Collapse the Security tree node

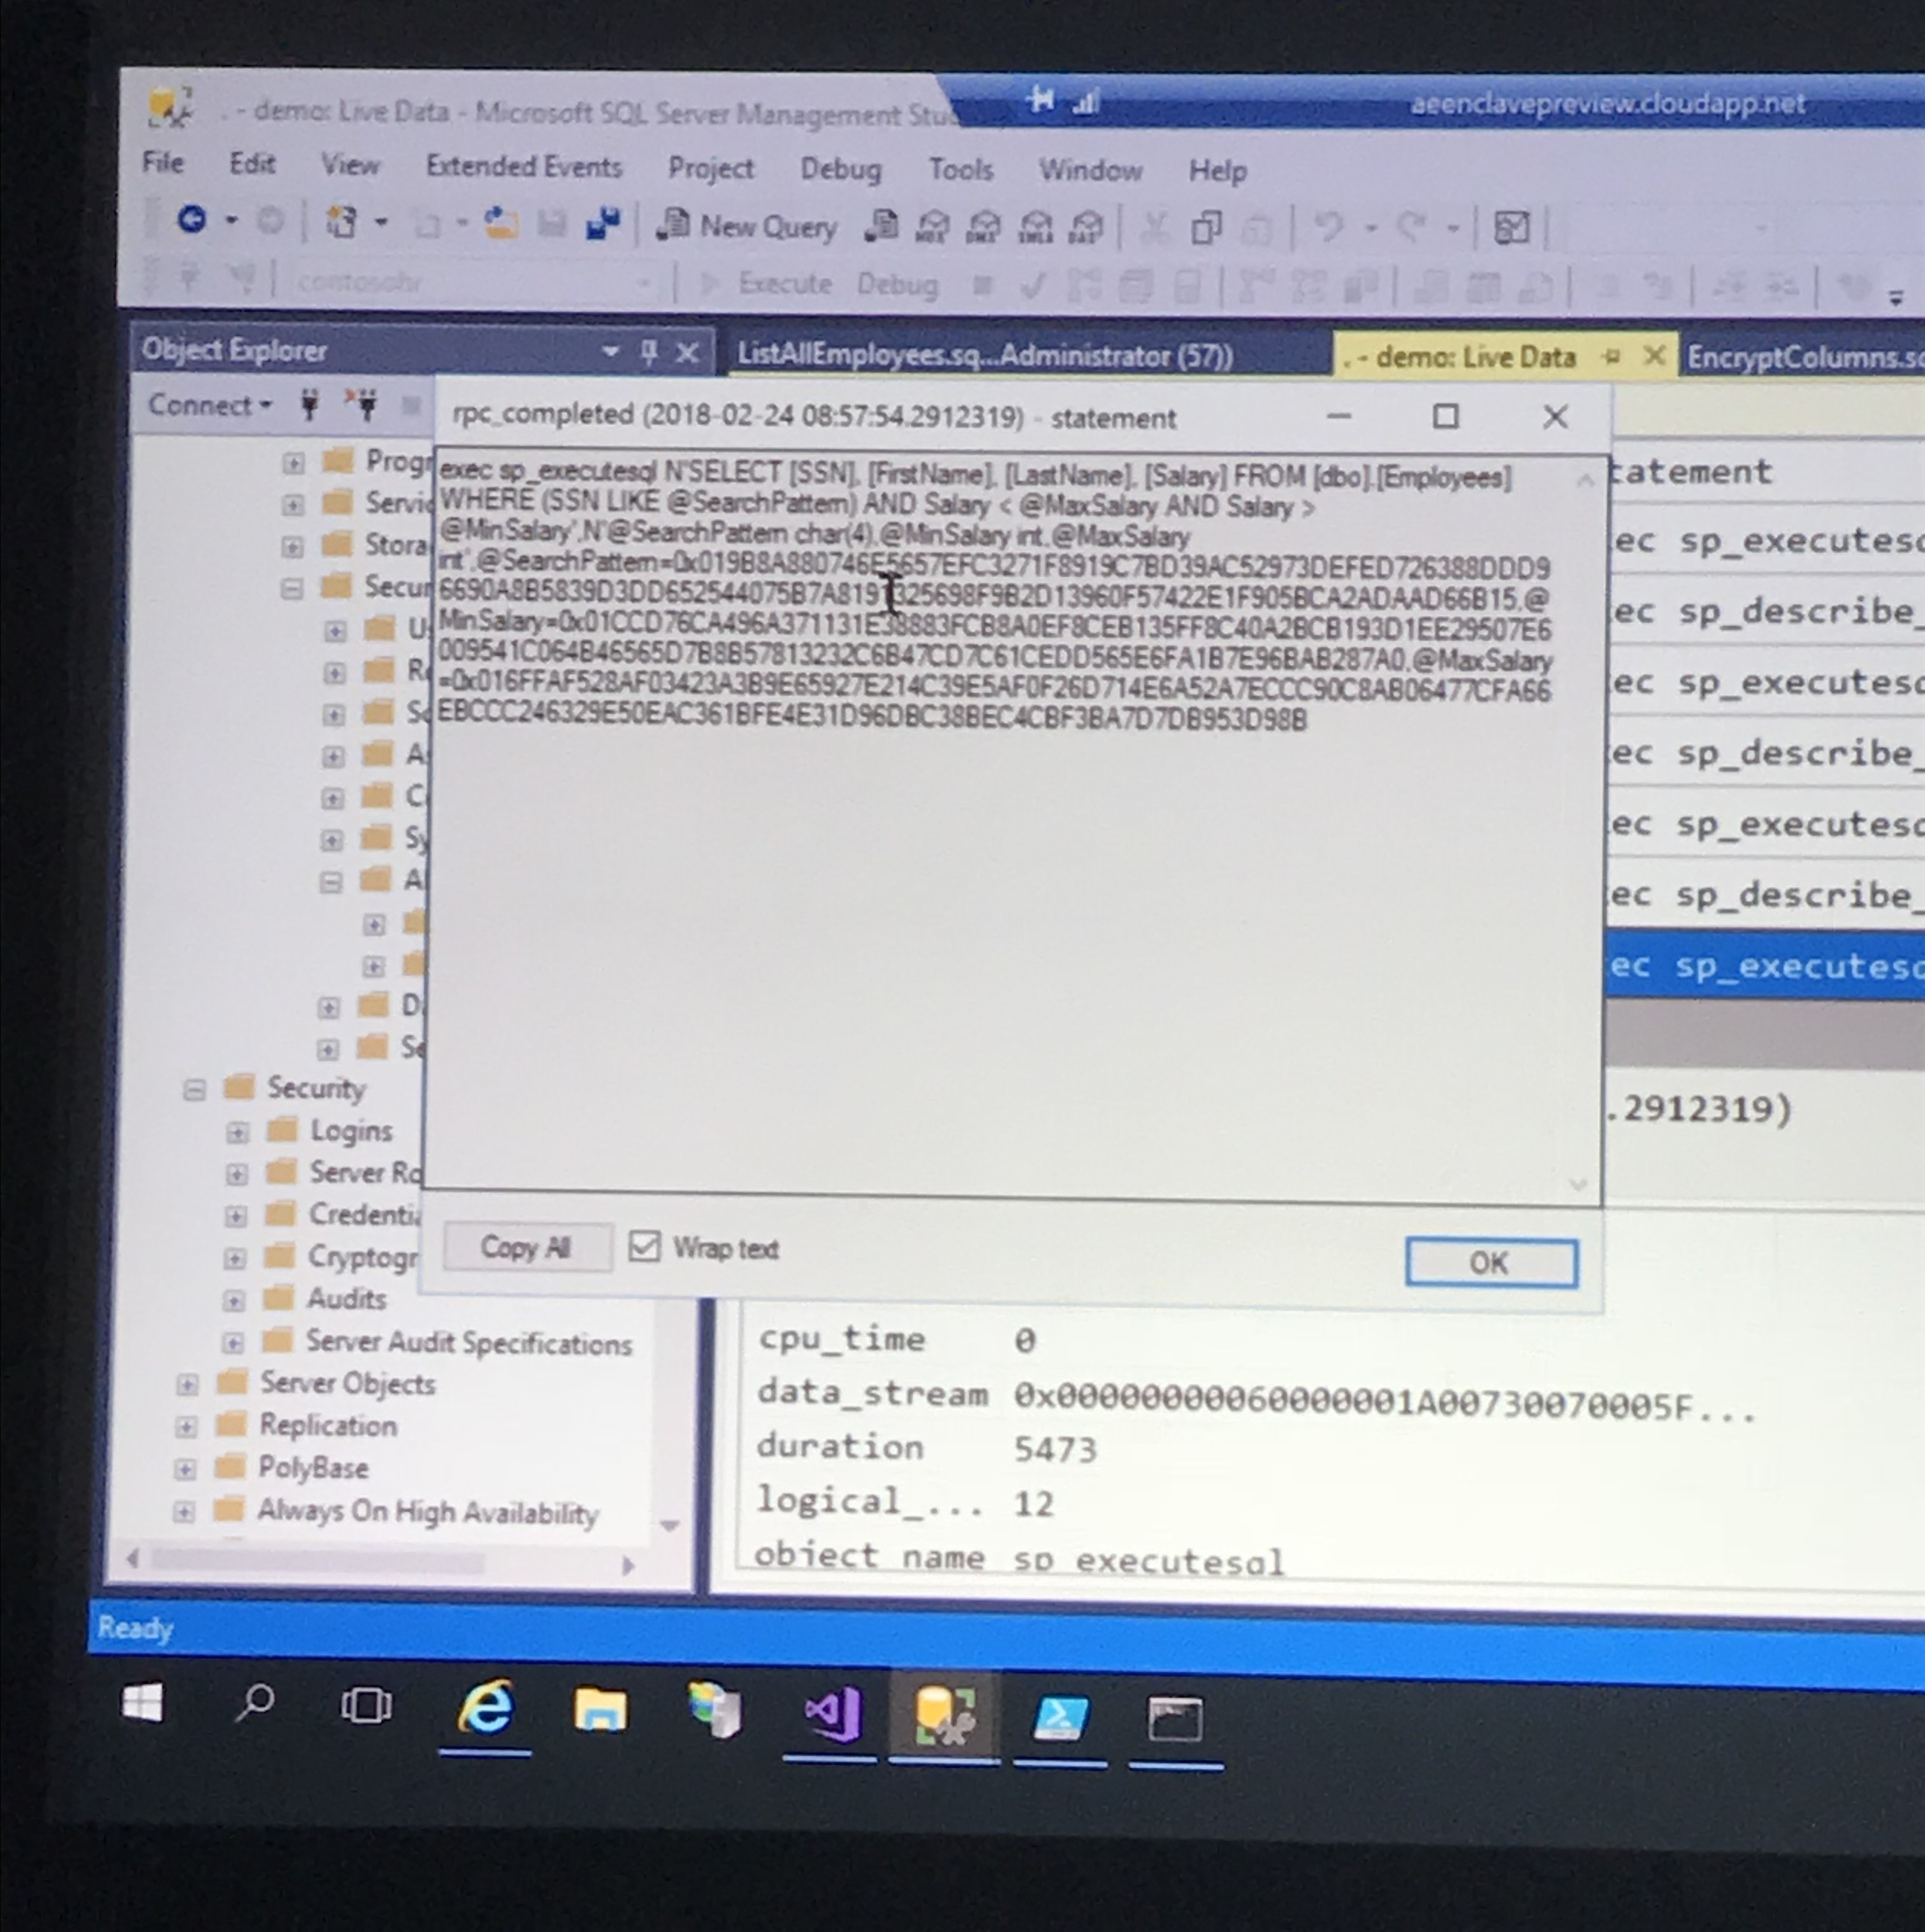194,1089
